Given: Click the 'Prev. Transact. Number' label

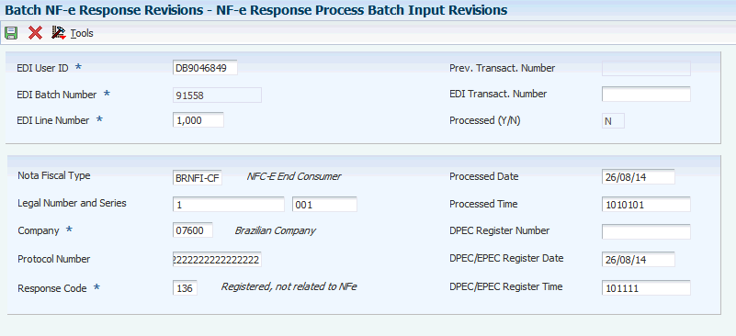Looking at the screenshot, I should (503, 68).
